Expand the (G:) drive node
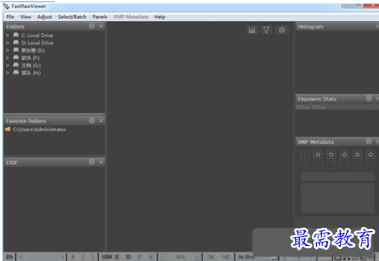The width and height of the screenshot is (379, 261). 8,65
